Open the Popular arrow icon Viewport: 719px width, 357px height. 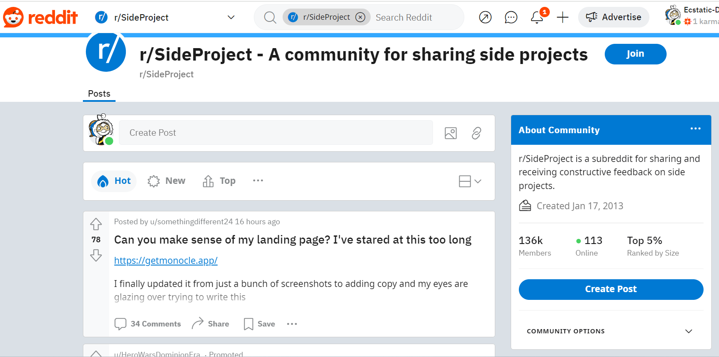click(485, 17)
